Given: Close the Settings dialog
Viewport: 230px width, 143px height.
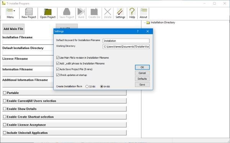Looking at the screenshot, I should point(148,31).
